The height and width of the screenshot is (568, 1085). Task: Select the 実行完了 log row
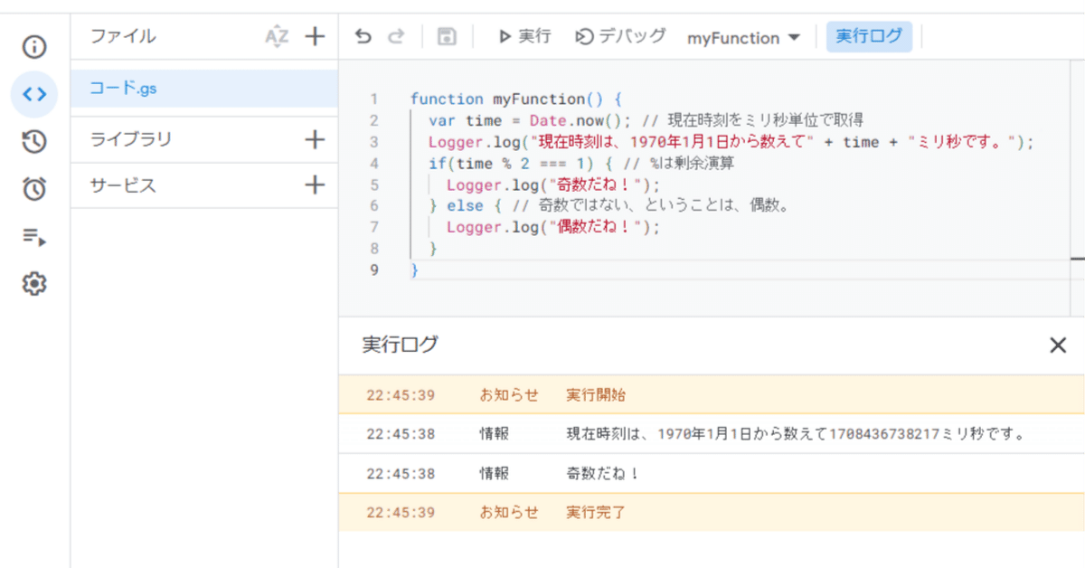pos(712,512)
